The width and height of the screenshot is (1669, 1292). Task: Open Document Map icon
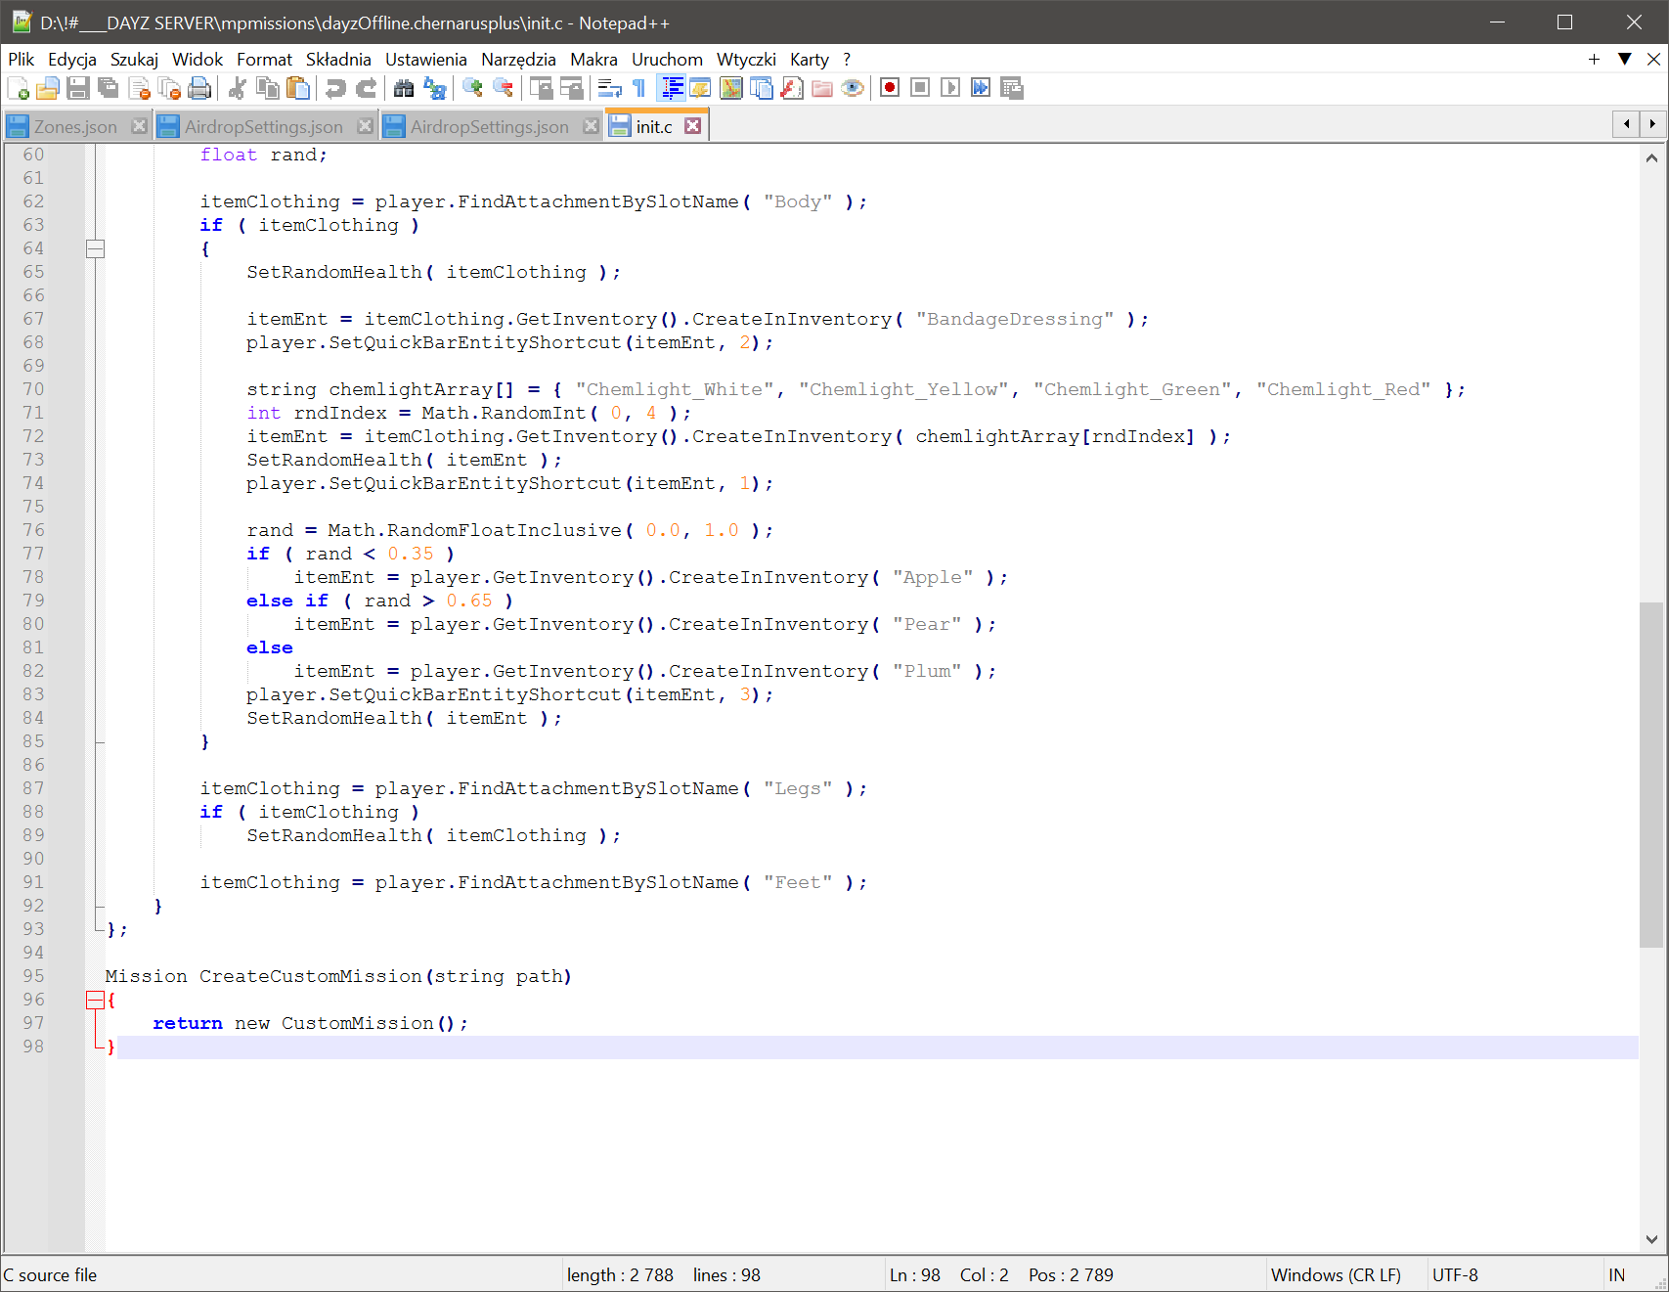pyautogui.click(x=730, y=88)
